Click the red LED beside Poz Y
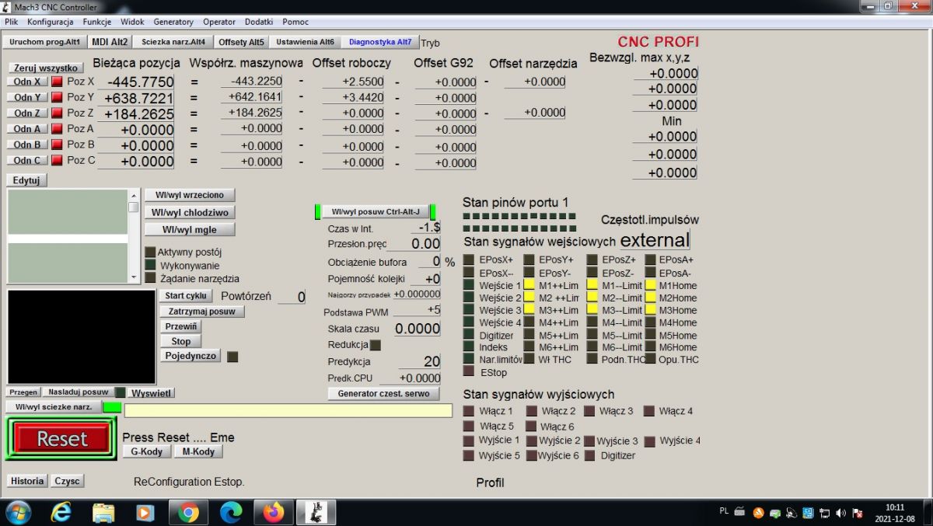 57,97
